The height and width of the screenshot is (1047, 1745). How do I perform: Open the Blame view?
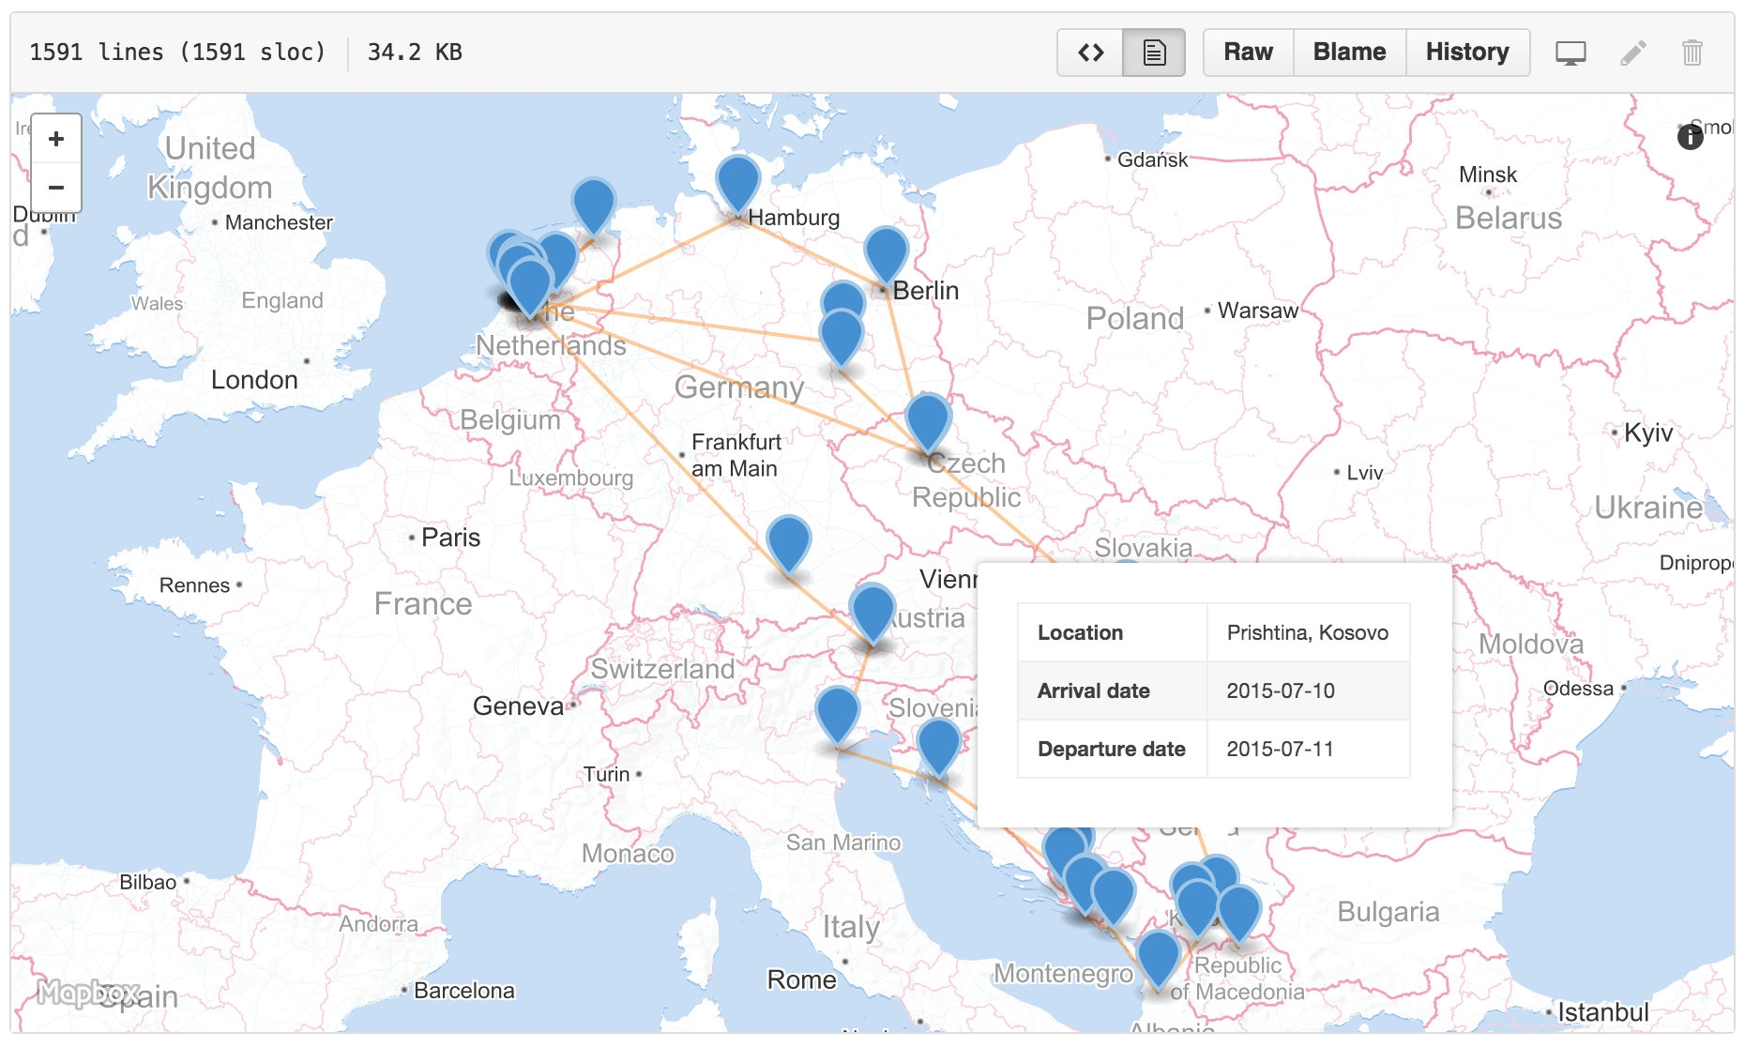(x=1349, y=53)
